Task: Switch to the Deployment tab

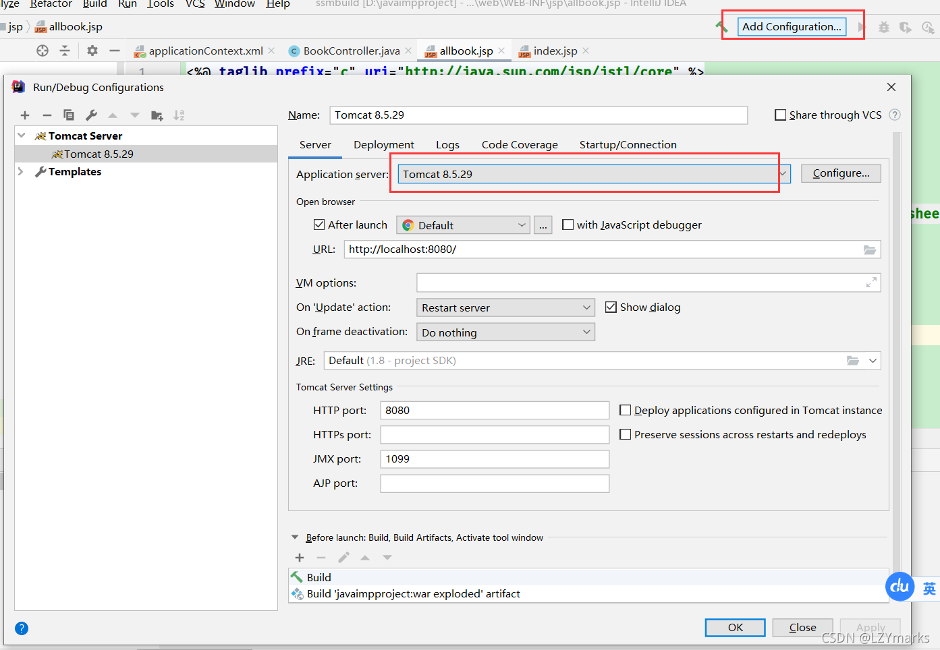Action: coord(384,144)
